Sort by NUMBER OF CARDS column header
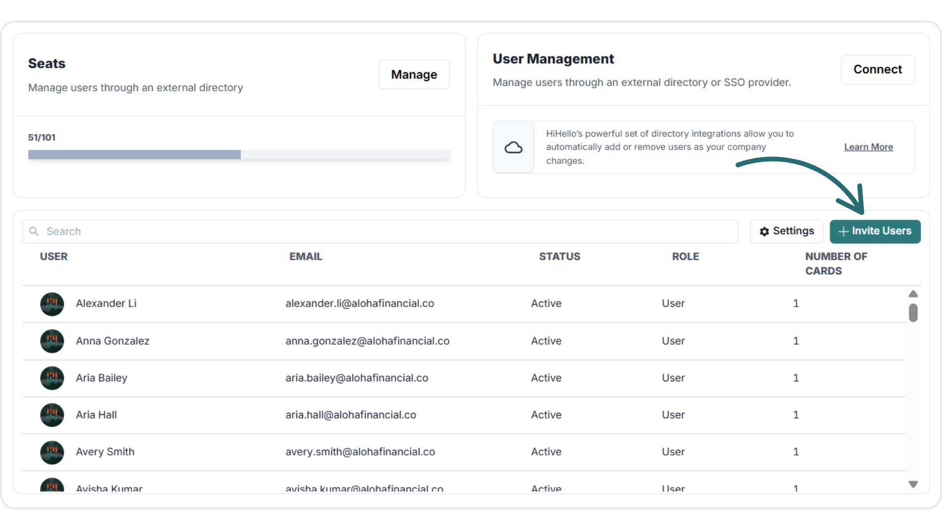 [x=836, y=264]
